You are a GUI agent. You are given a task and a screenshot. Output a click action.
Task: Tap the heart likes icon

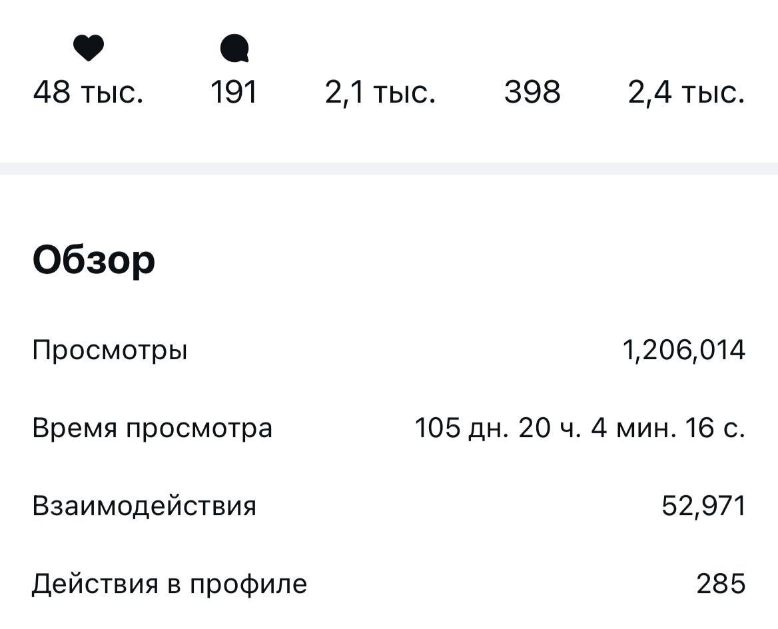click(x=88, y=49)
